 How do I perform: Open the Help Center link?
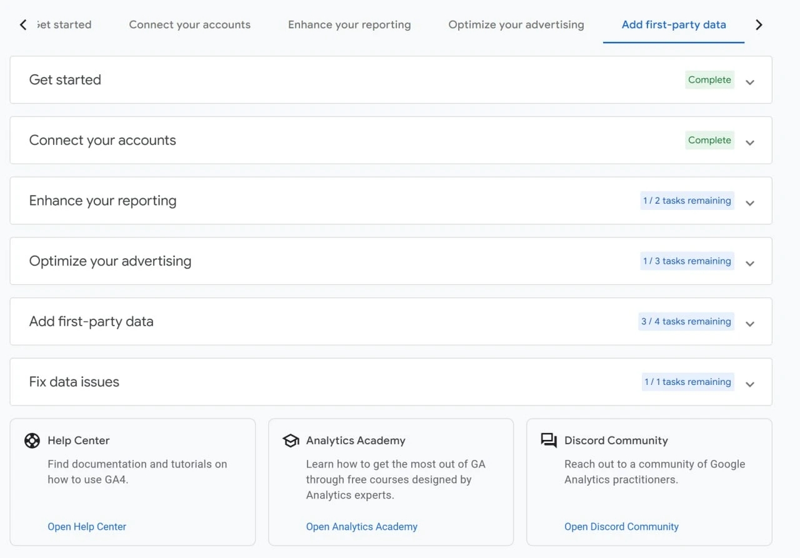[x=87, y=526]
